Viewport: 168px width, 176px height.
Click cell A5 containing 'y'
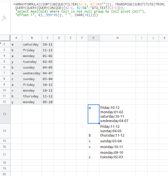(x=16, y=62)
